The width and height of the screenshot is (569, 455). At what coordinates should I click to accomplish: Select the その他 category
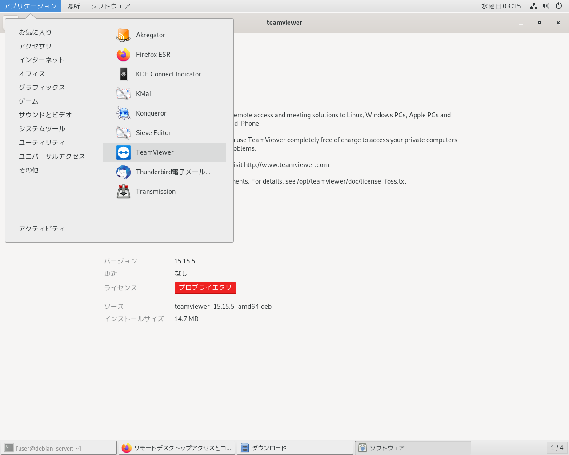tap(28, 170)
